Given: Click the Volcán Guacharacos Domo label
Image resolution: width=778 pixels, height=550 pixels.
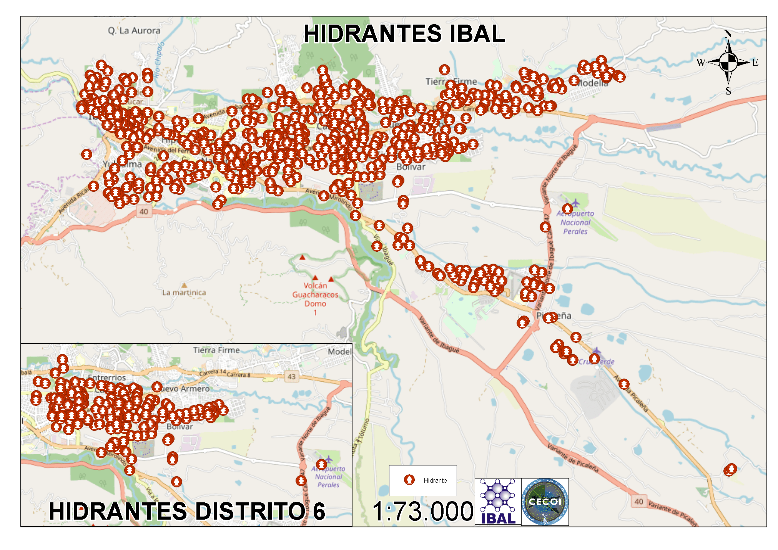Looking at the screenshot, I should click(315, 295).
